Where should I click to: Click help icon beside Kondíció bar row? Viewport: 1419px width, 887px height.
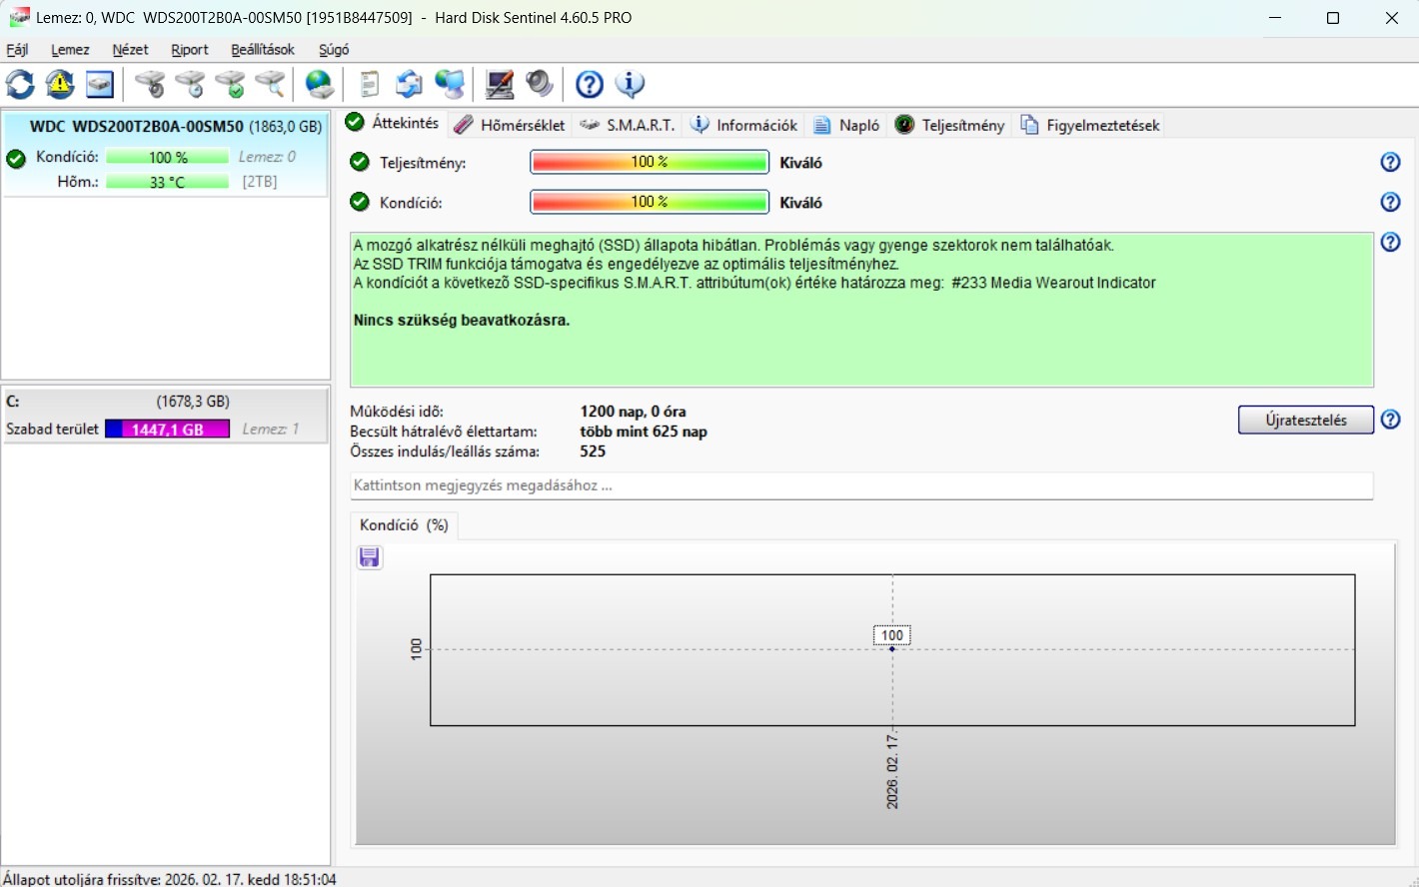click(x=1390, y=202)
